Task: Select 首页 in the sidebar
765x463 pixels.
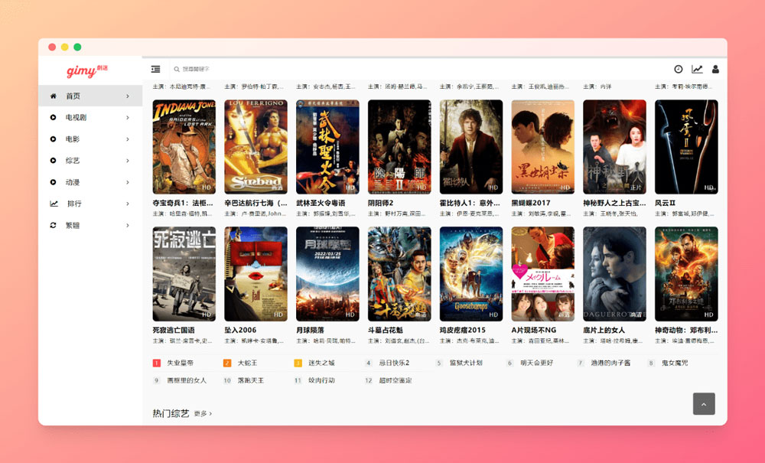Action: [x=73, y=96]
